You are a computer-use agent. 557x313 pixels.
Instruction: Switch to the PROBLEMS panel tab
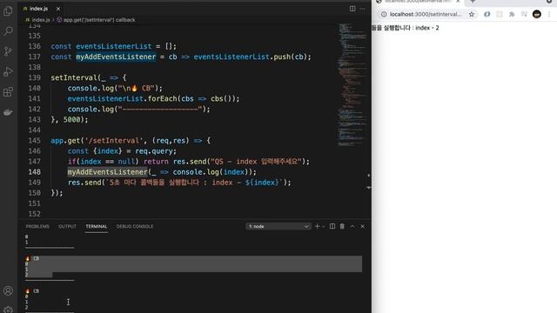coord(37,226)
